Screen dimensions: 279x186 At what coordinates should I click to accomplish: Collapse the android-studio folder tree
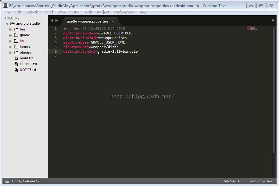[7, 24]
